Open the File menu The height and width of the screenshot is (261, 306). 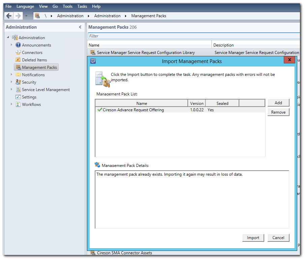(x=8, y=6)
